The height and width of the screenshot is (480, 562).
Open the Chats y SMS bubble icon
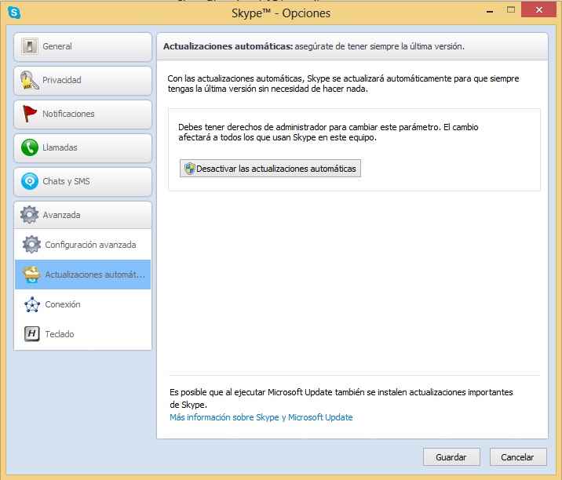point(30,181)
